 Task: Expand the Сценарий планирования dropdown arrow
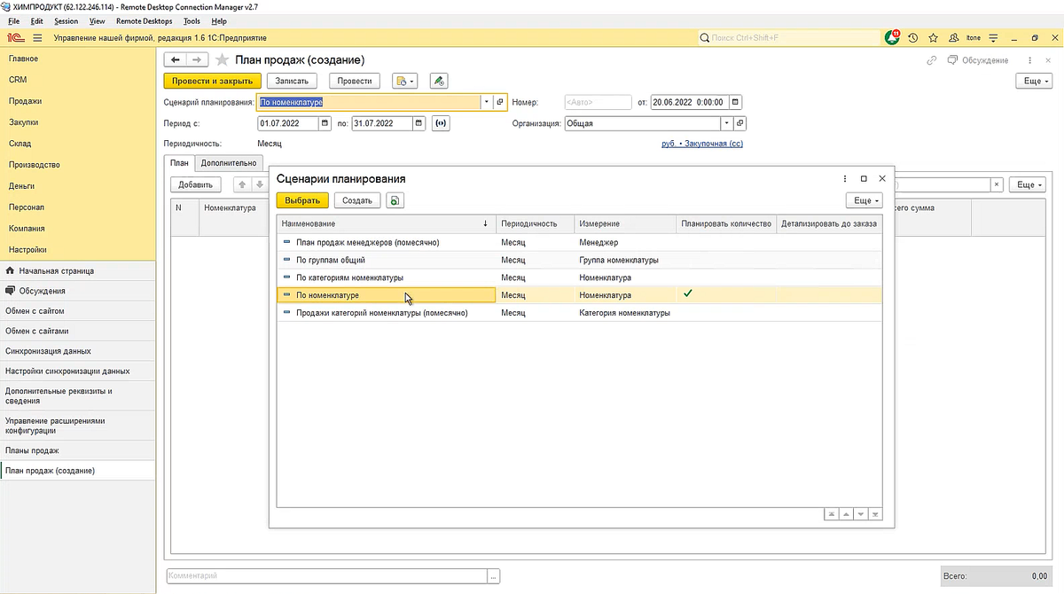pyautogui.click(x=486, y=102)
